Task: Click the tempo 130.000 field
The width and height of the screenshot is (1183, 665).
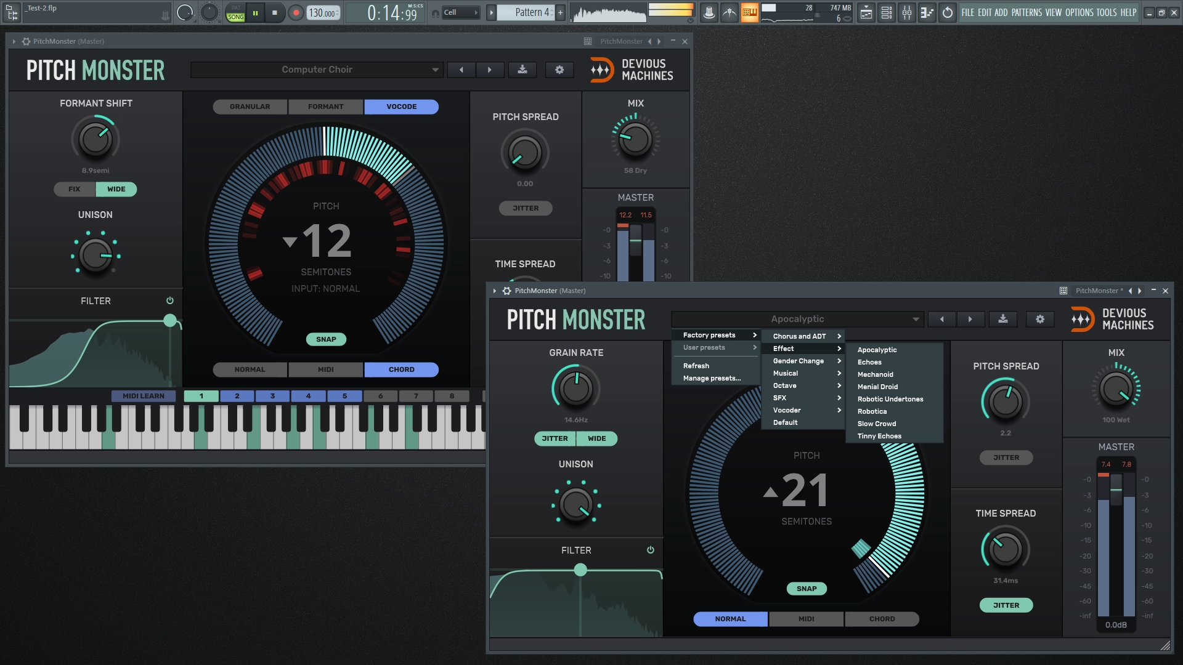Action: click(x=323, y=13)
